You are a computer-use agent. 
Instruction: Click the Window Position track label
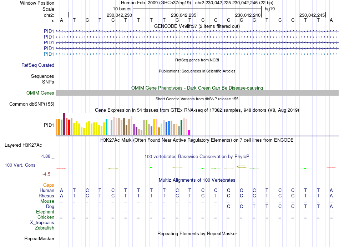tap(37, 3)
